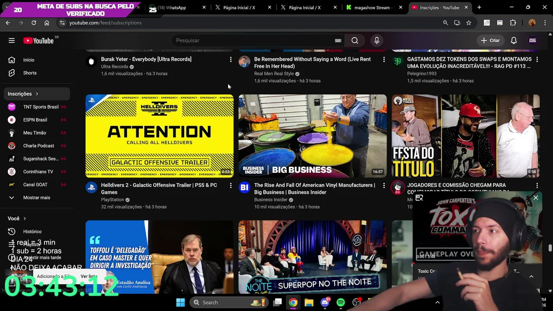Click the Início home item in the sidebar
553x311 pixels.
pyautogui.click(x=38, y=60)
